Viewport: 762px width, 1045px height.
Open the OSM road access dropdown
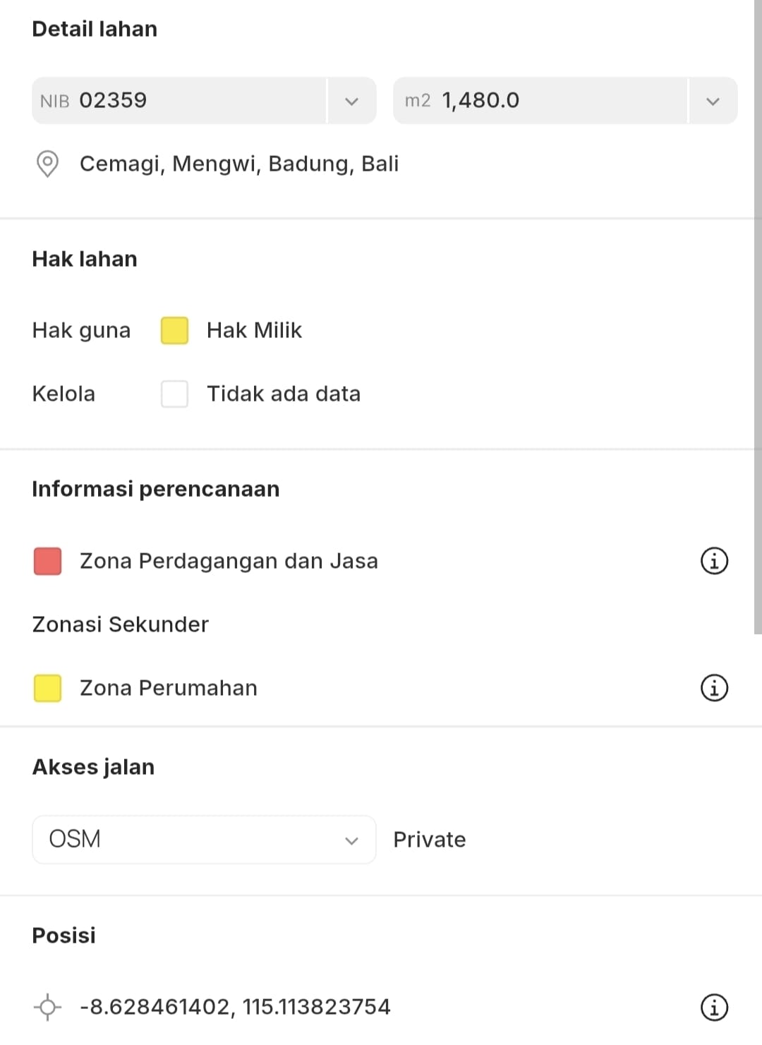(x=204, y=840)
